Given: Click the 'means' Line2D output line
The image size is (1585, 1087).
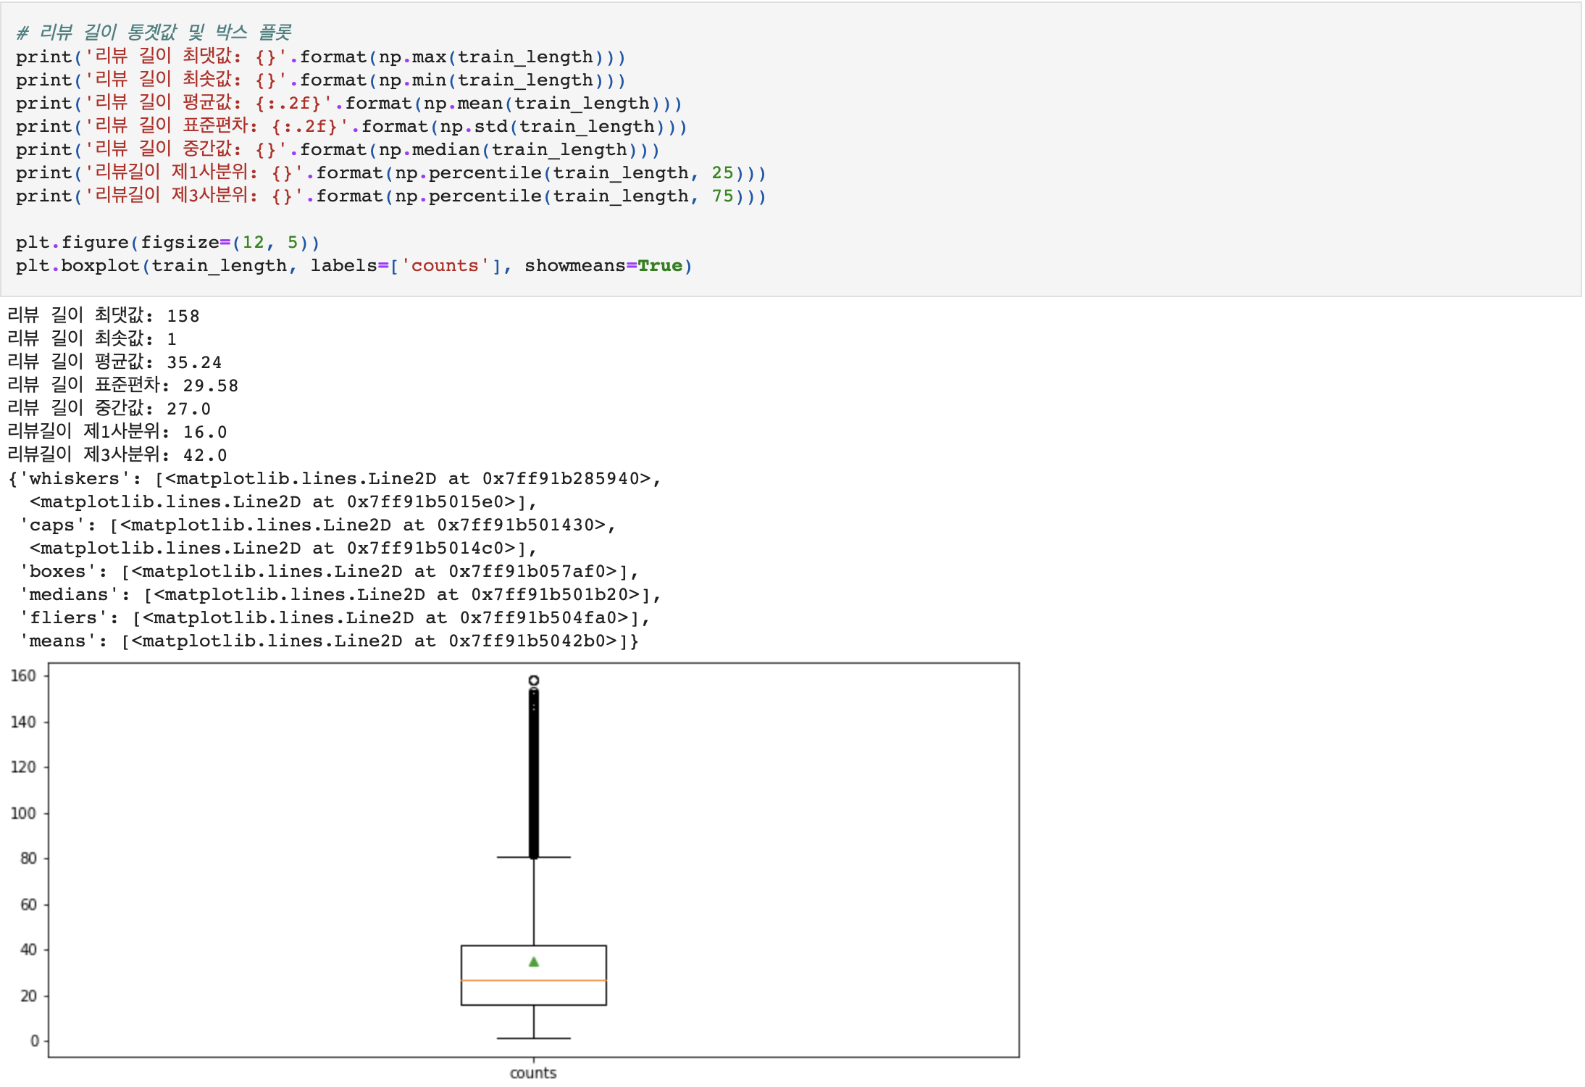Looking at the screenshot, I should [x=330, y=641].
